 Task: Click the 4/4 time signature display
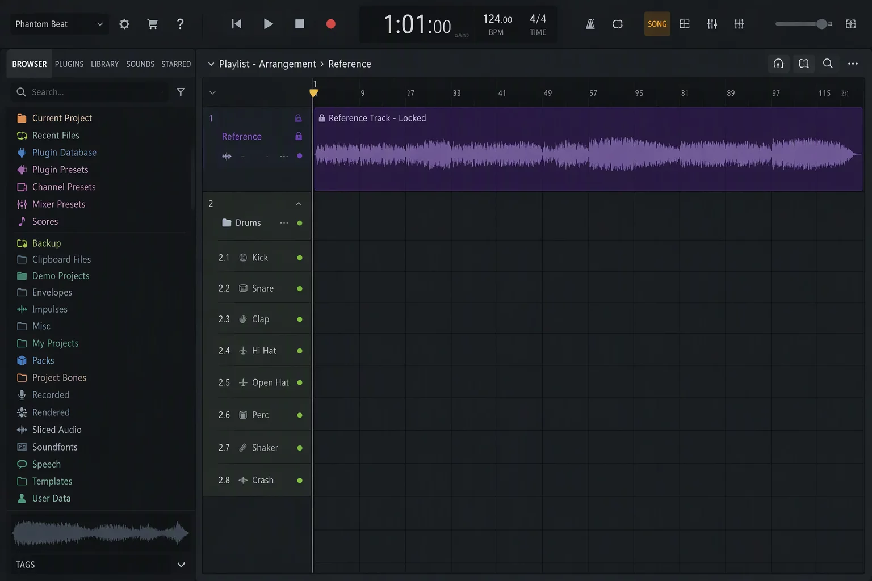(538, 24)
